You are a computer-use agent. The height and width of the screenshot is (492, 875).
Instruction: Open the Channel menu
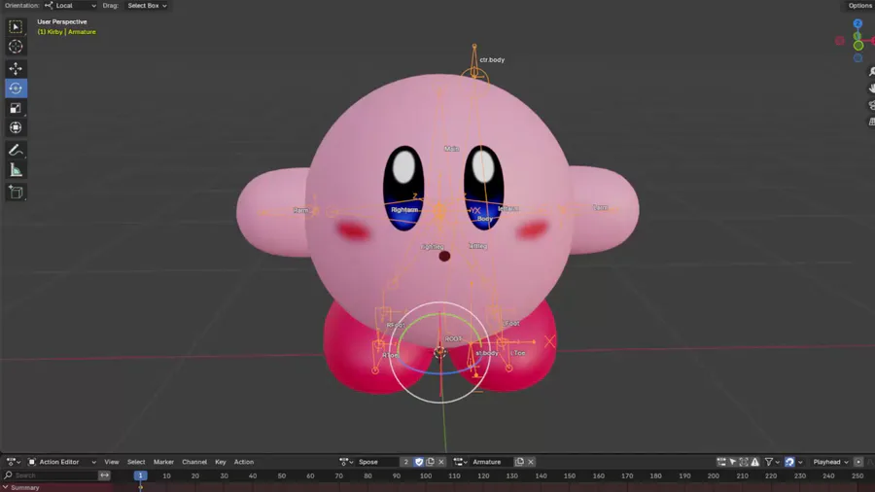[x=194, y=462]
